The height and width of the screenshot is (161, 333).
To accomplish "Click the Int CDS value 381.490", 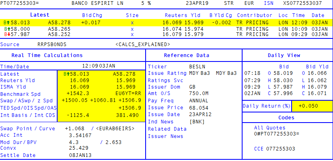I will click(x=127, y=115).
